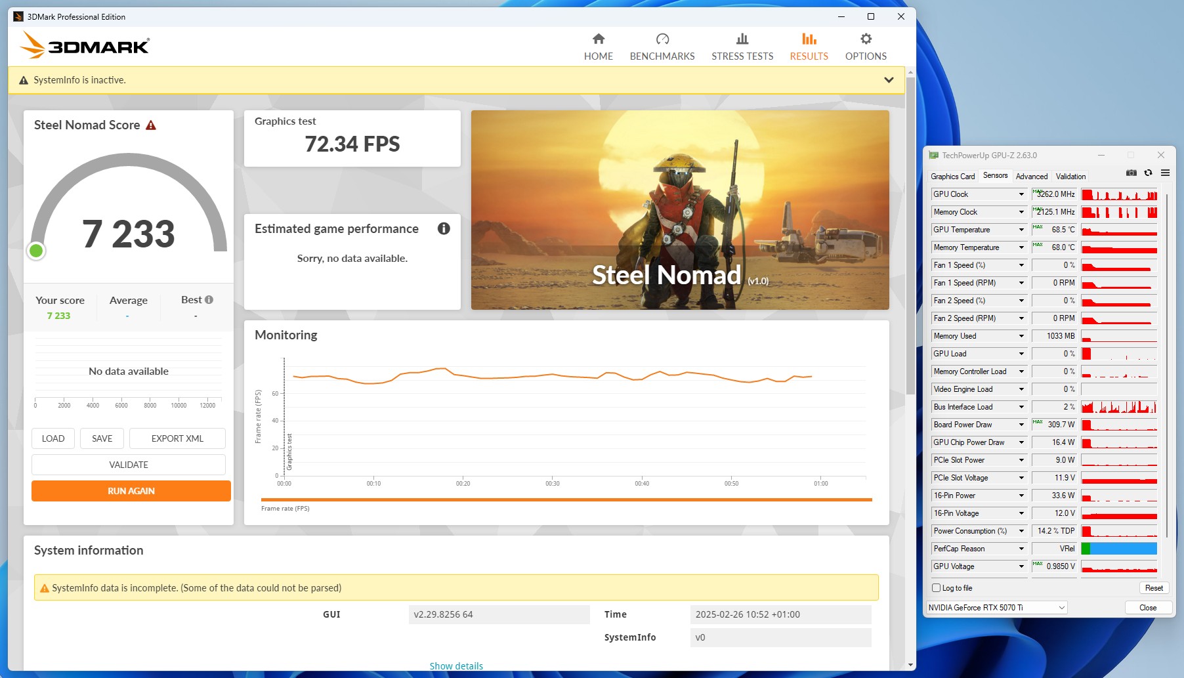Click the warning icon in SystemInfo data incomplete notice
This screenshot has width=1184, height=678.
tap(45, 588)
